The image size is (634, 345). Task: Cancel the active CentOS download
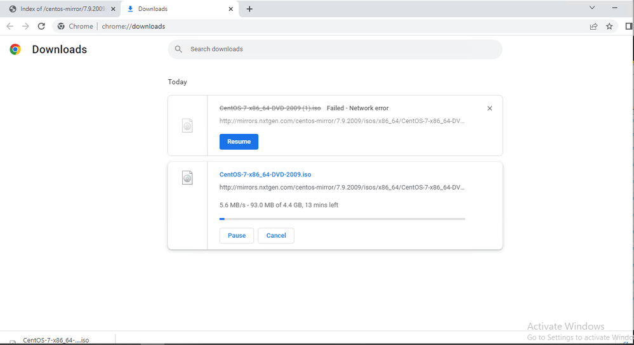[x=276, y=235]
